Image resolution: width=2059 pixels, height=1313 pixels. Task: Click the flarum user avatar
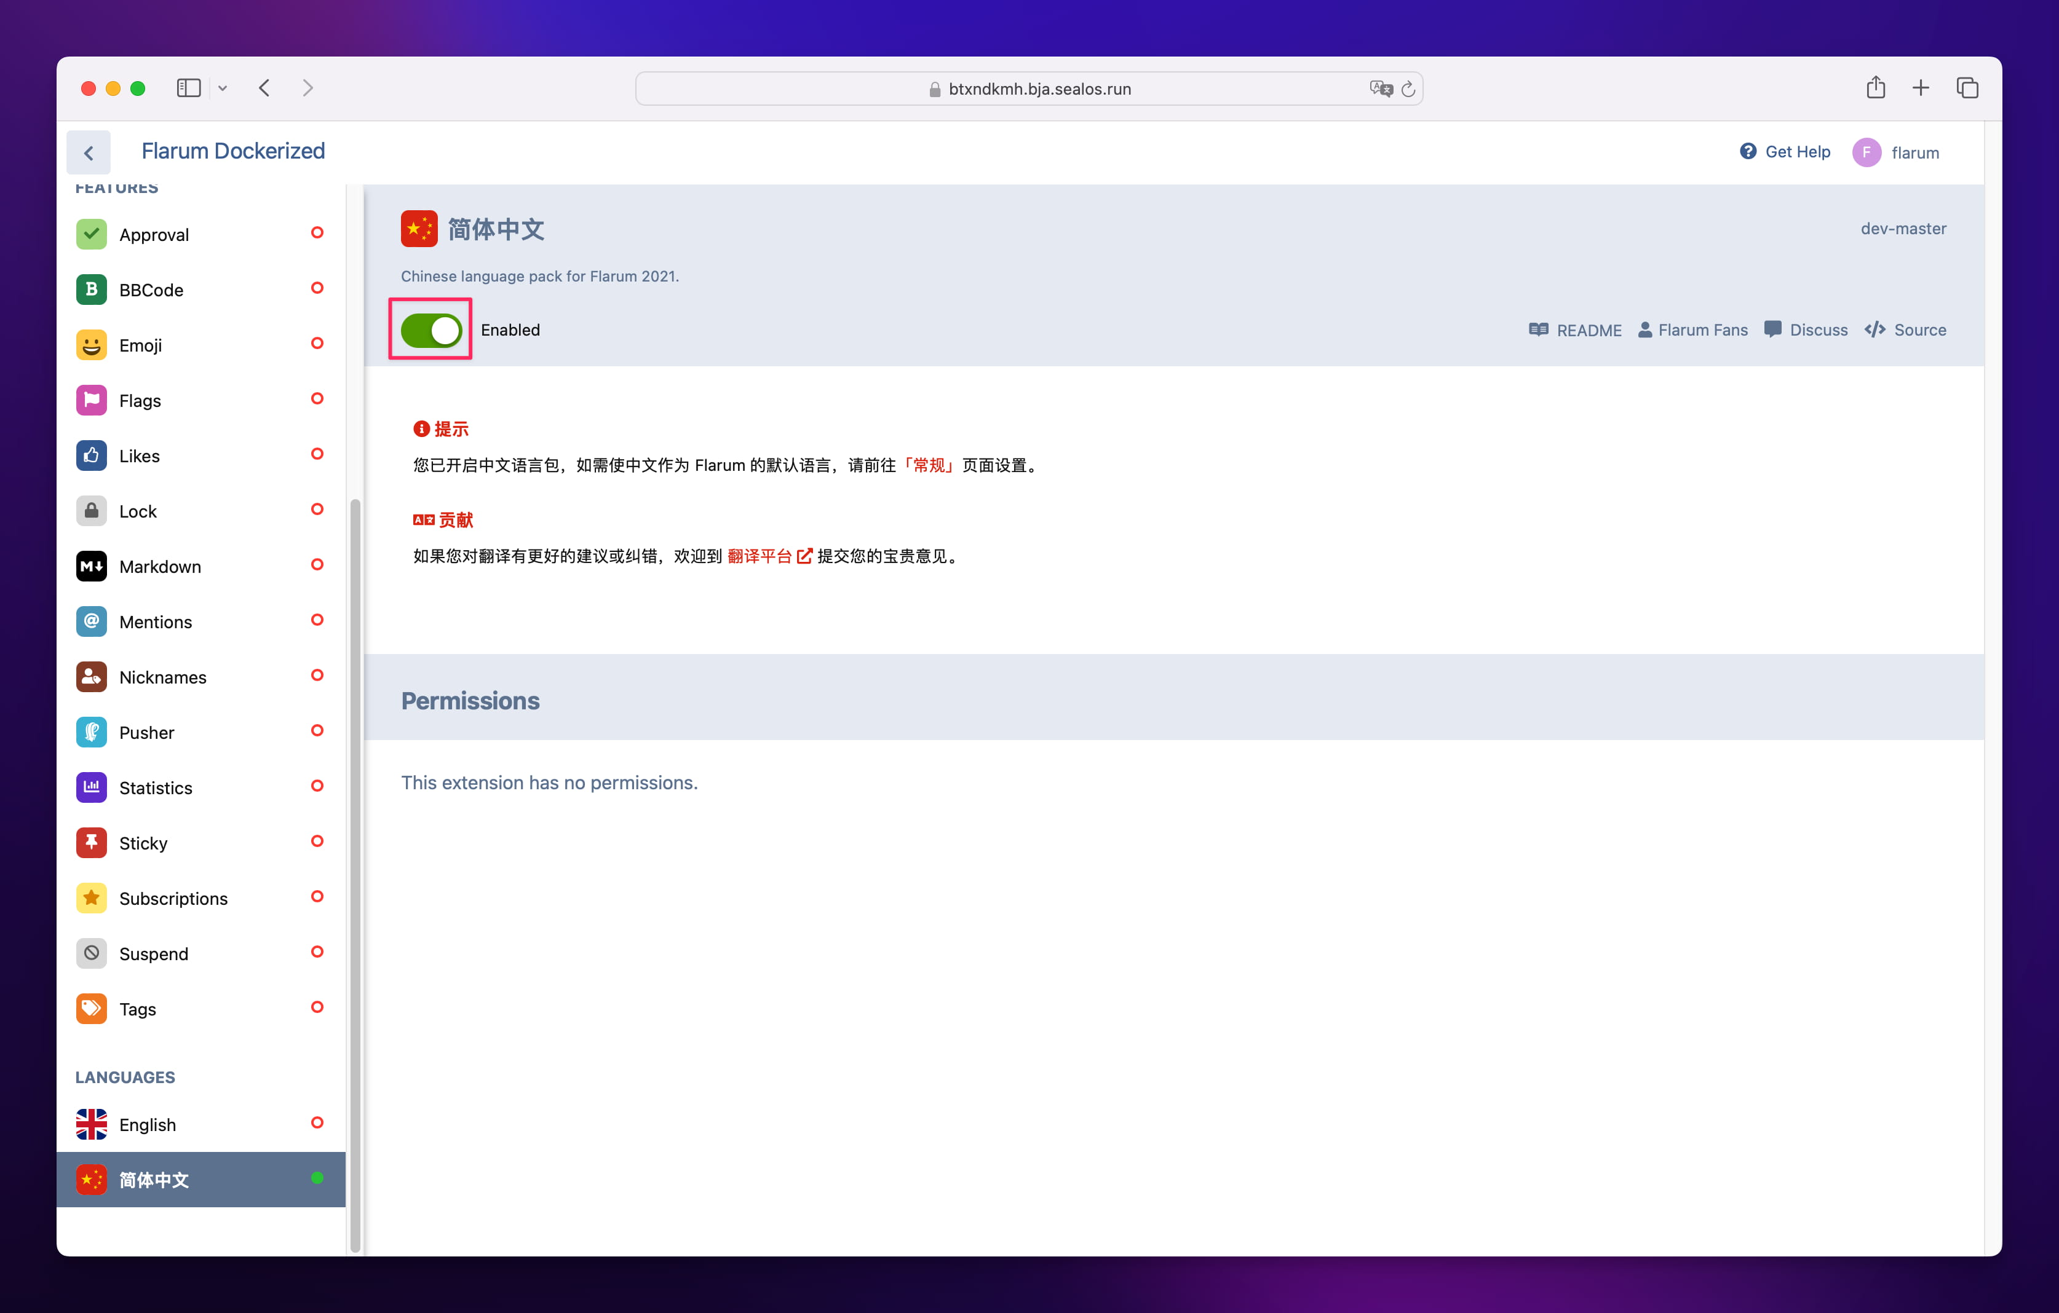point(1867,152)
